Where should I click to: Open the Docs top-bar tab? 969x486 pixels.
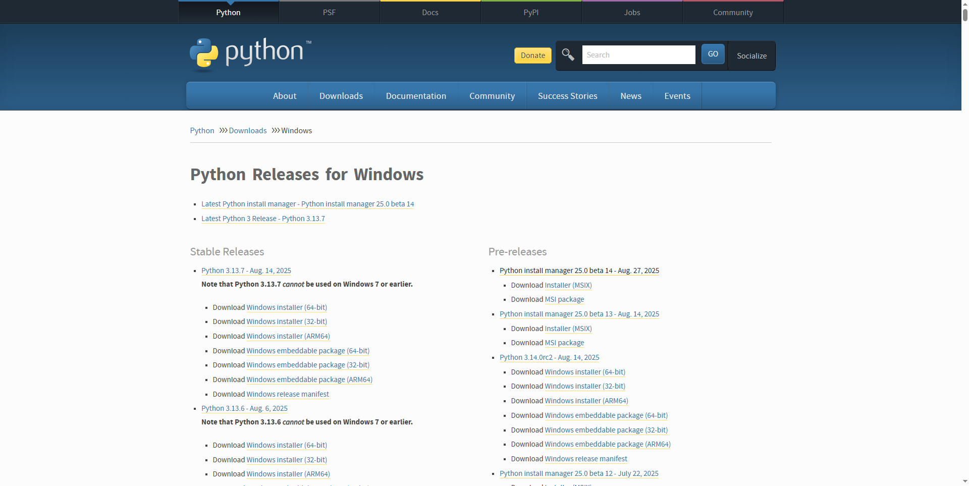pyautogui.click(x=430, y=12)
